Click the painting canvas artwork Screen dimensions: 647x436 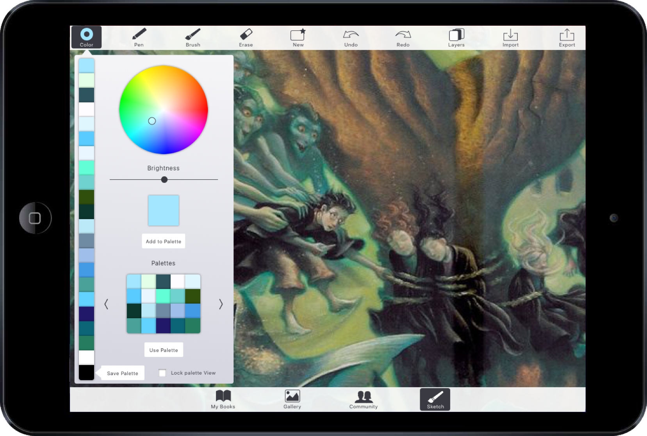pos(409,218)
